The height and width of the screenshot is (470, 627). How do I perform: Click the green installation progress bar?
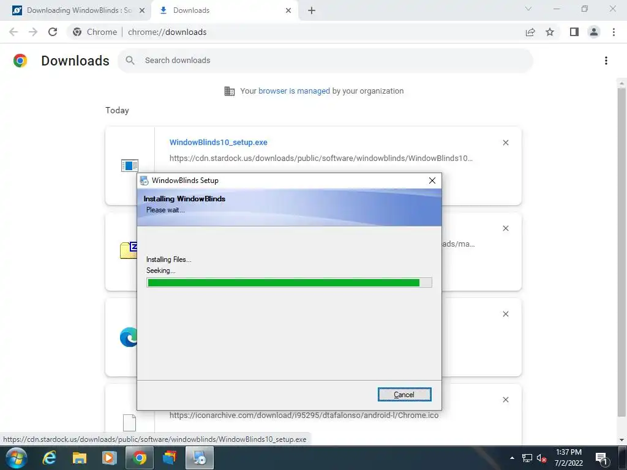289,283
